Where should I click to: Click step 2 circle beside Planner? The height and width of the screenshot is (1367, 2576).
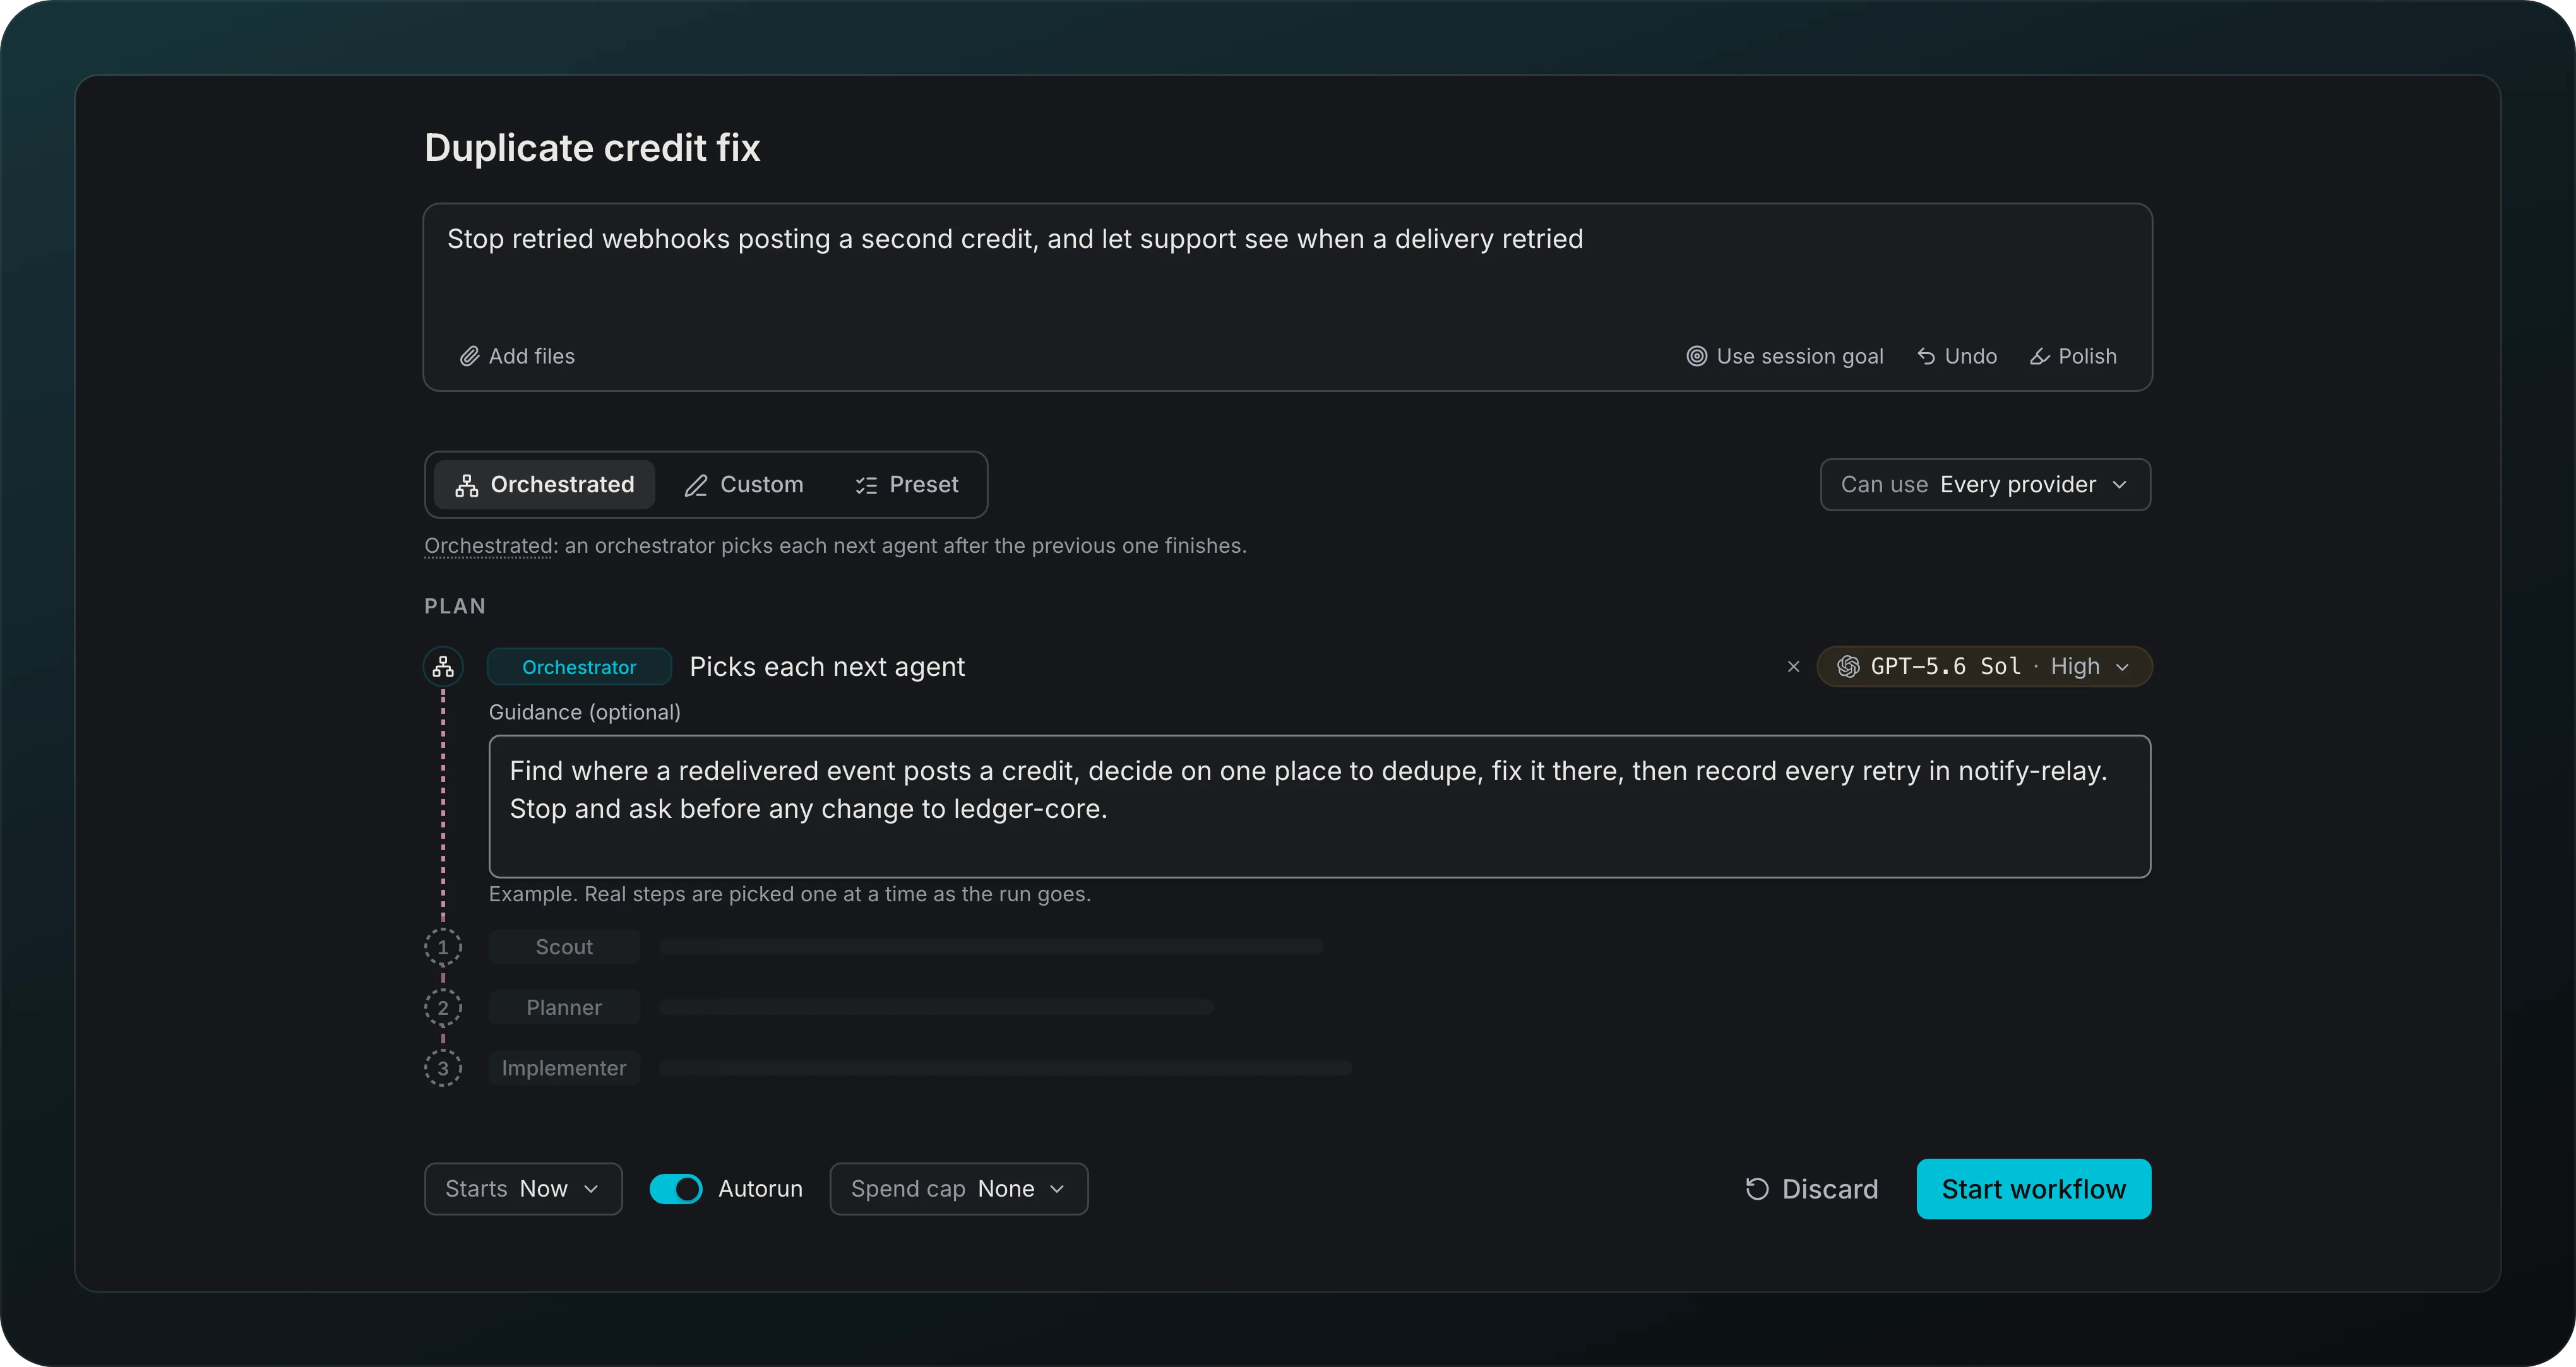tap(443, 1007)
